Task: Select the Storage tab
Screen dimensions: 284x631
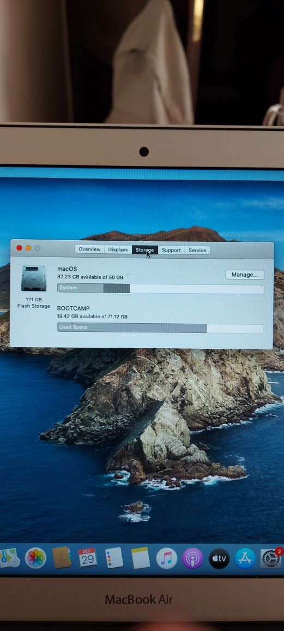Action: pos(144,250)
